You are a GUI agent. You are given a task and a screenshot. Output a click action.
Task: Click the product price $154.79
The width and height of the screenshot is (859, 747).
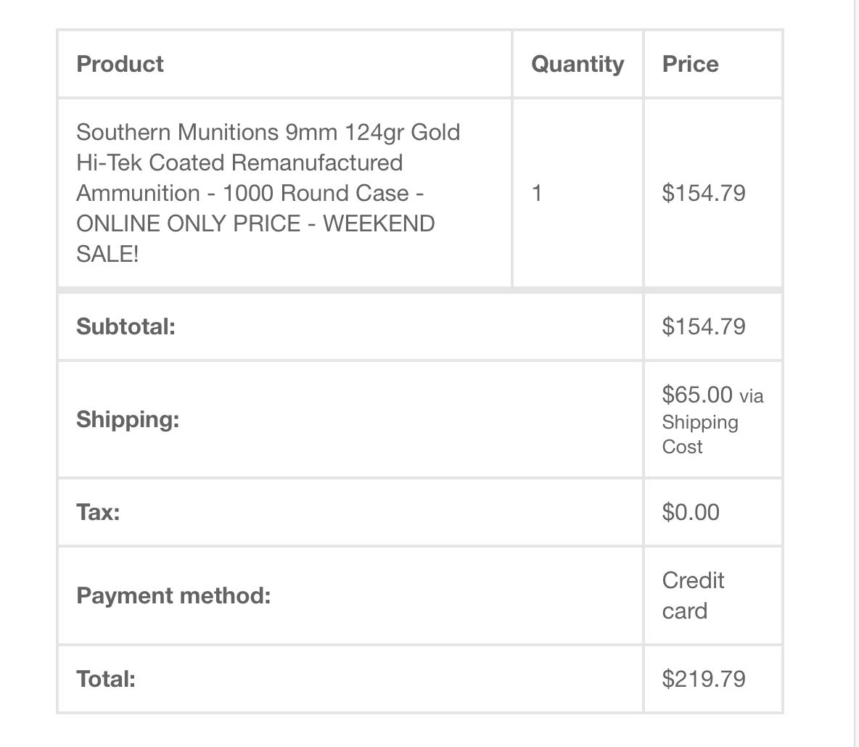(704, 194)
